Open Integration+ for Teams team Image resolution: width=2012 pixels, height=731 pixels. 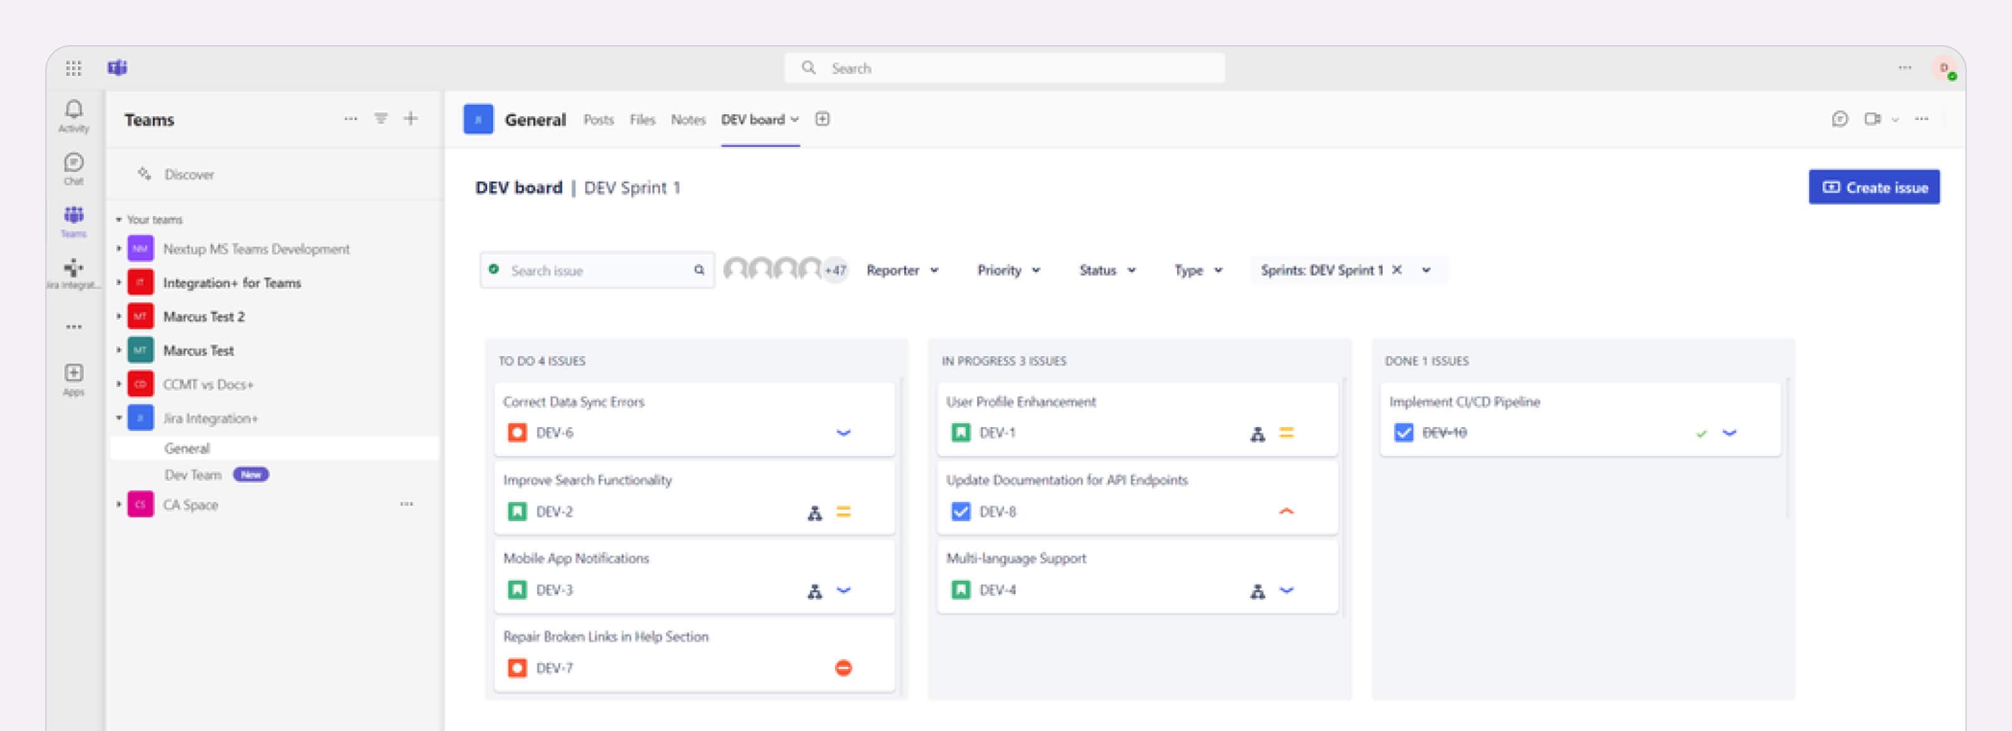[231, 283]
